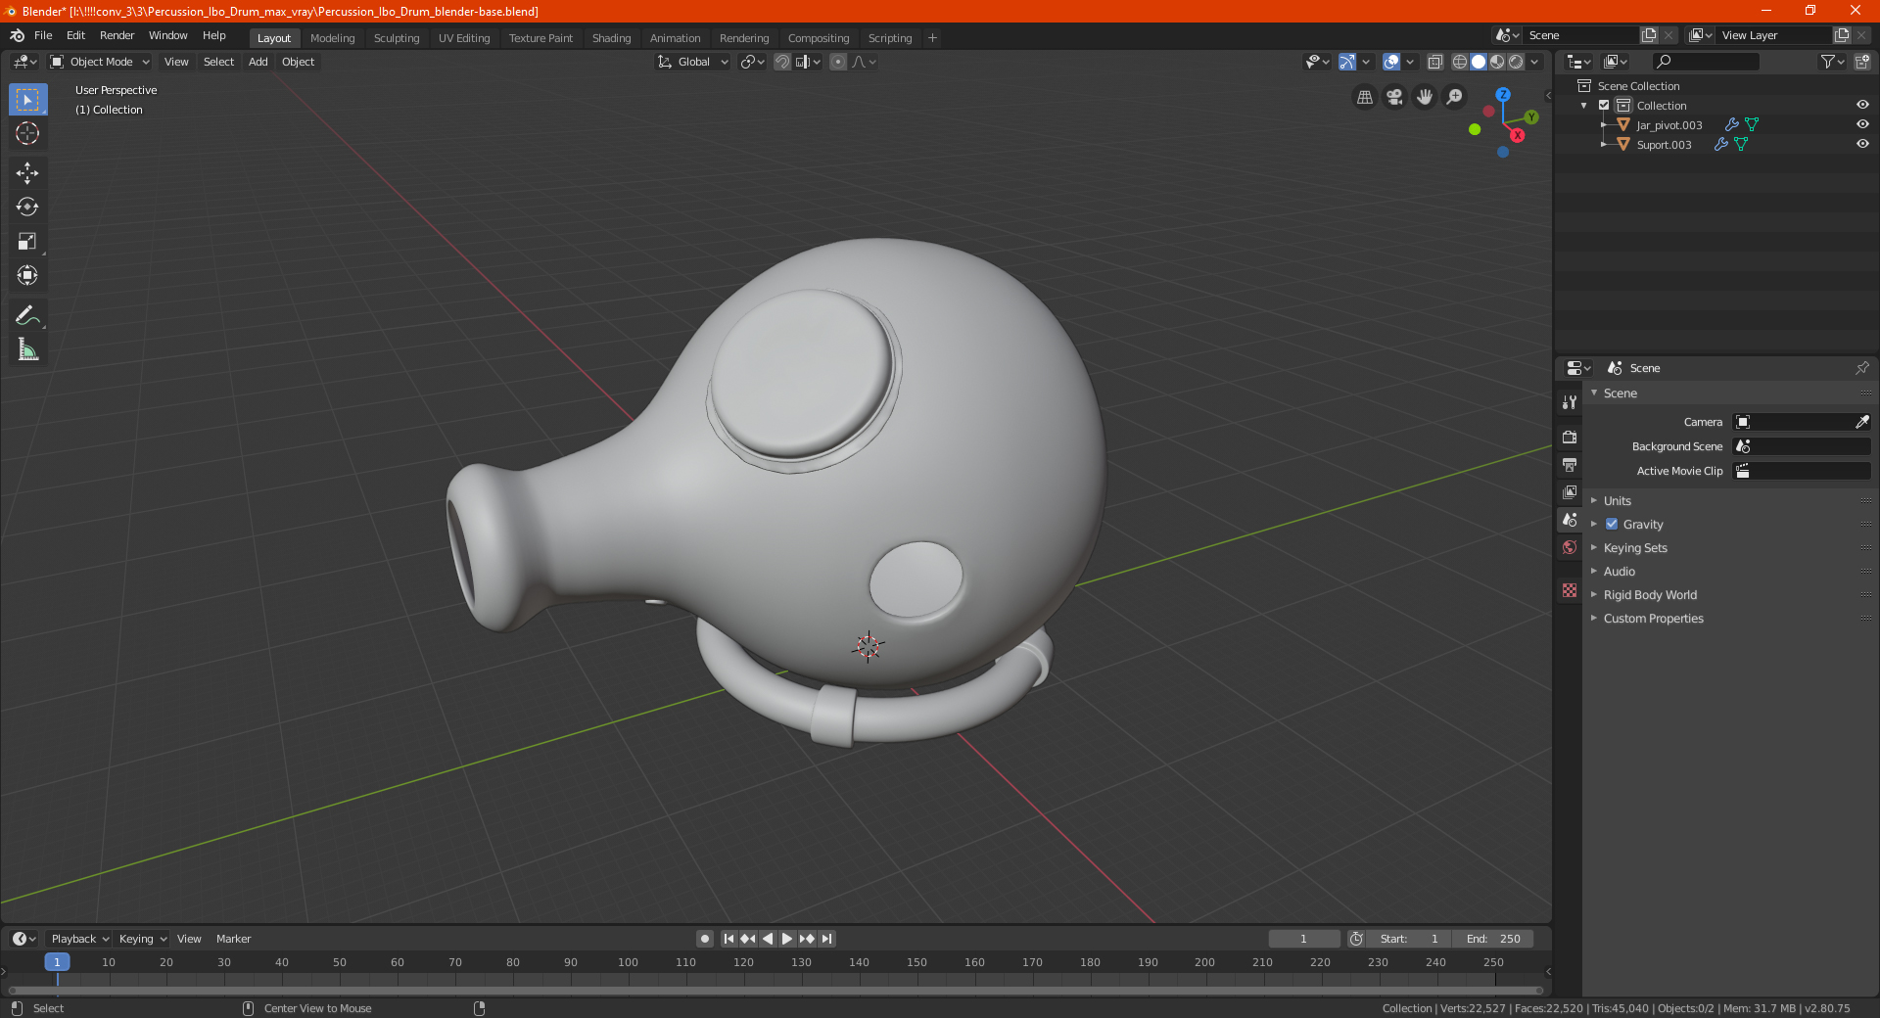Viewport: 1880px width, 1018px height.
Task: Open the File menu
Action: pyautogui.click(x=43, y=35)
